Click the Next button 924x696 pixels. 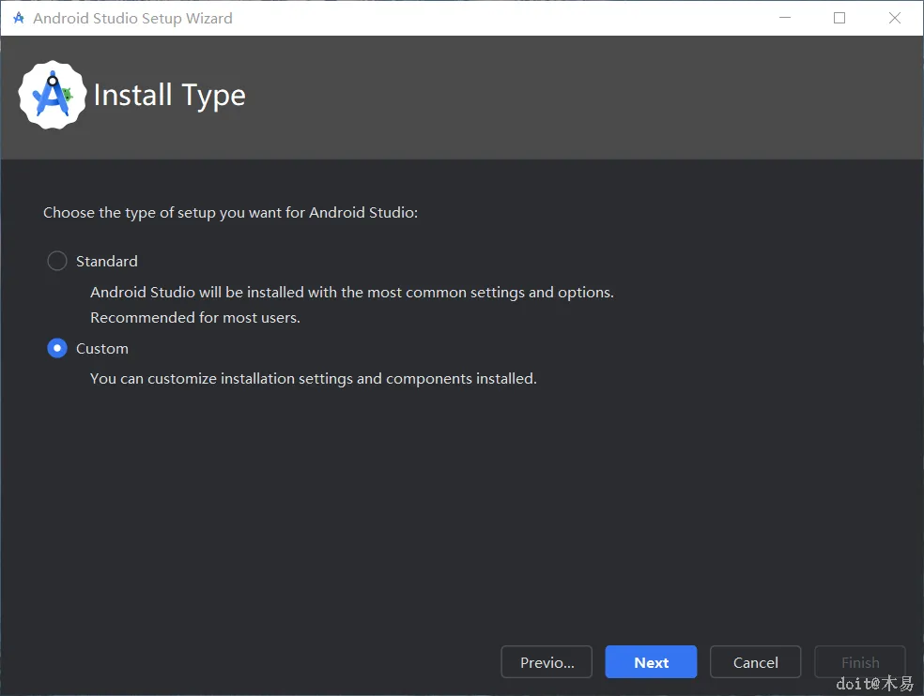pos(651,662)
